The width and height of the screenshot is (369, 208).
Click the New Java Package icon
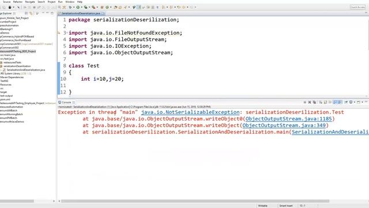coord(102,8)
